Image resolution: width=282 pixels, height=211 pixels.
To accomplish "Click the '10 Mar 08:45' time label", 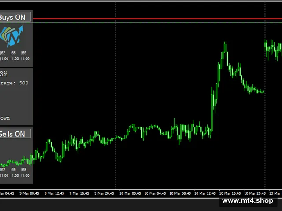I will click(x=180, y=193).
